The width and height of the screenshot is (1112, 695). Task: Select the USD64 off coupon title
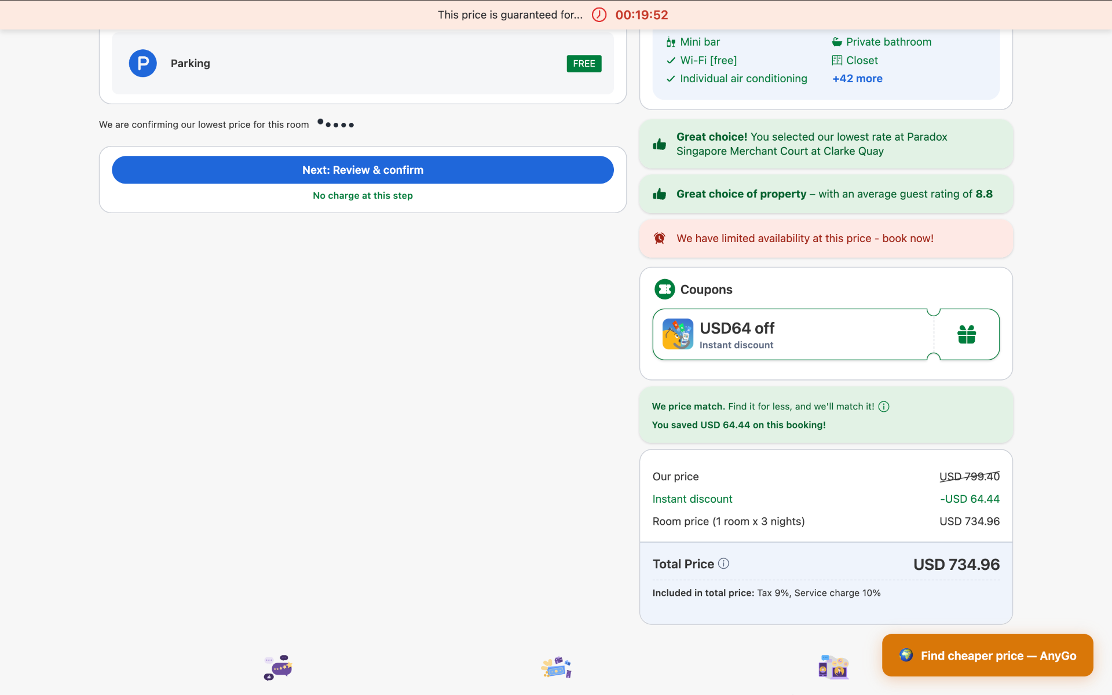737,328
